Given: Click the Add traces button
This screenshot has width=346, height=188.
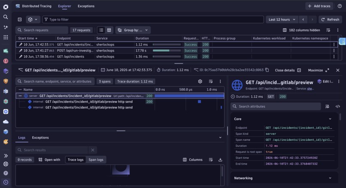Looking at the screenshot, I should point(319,6).
